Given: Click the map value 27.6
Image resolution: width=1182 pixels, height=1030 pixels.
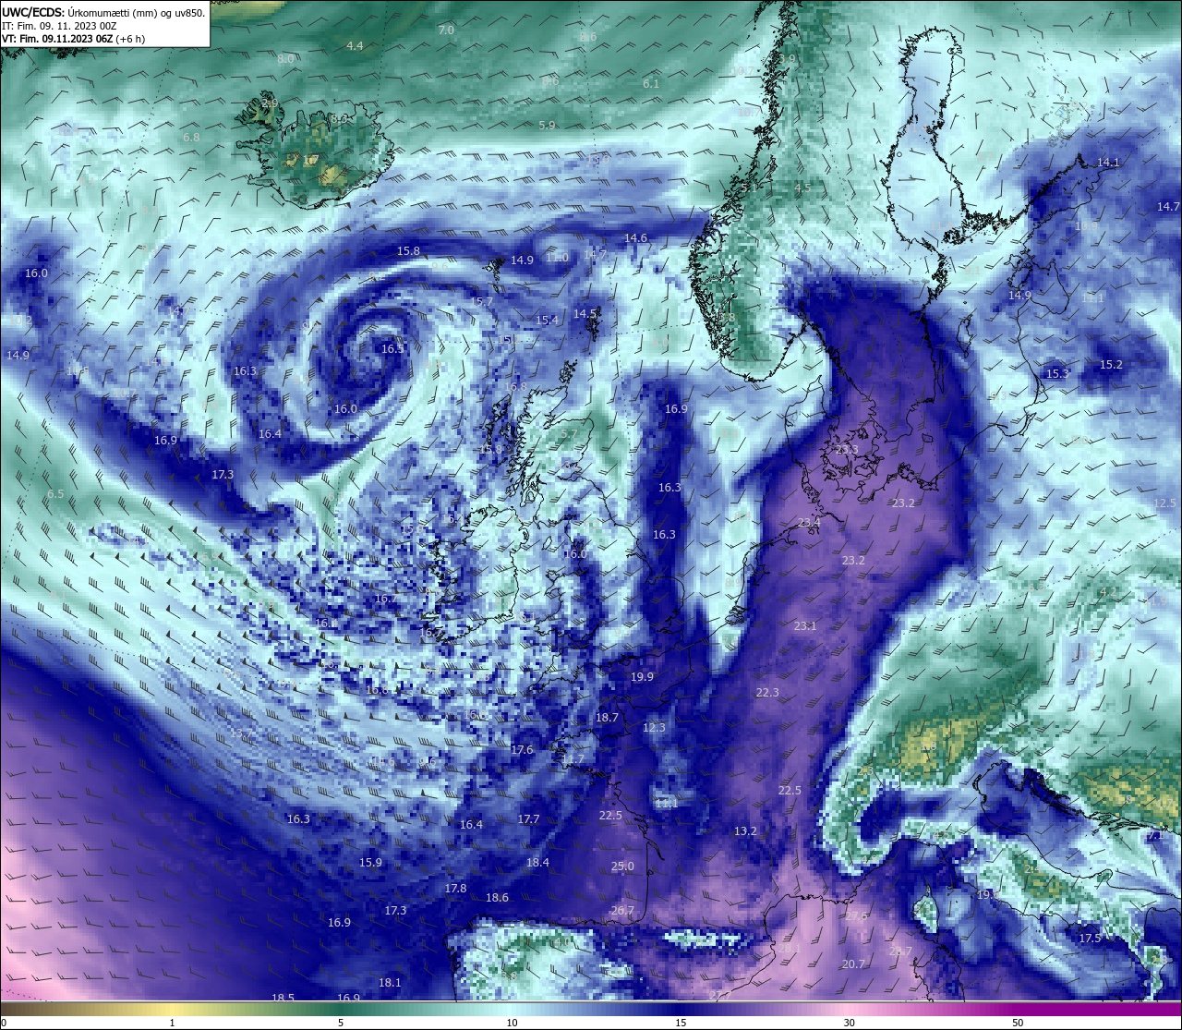Looking at the screenshot, I should (x=856, y=915).
